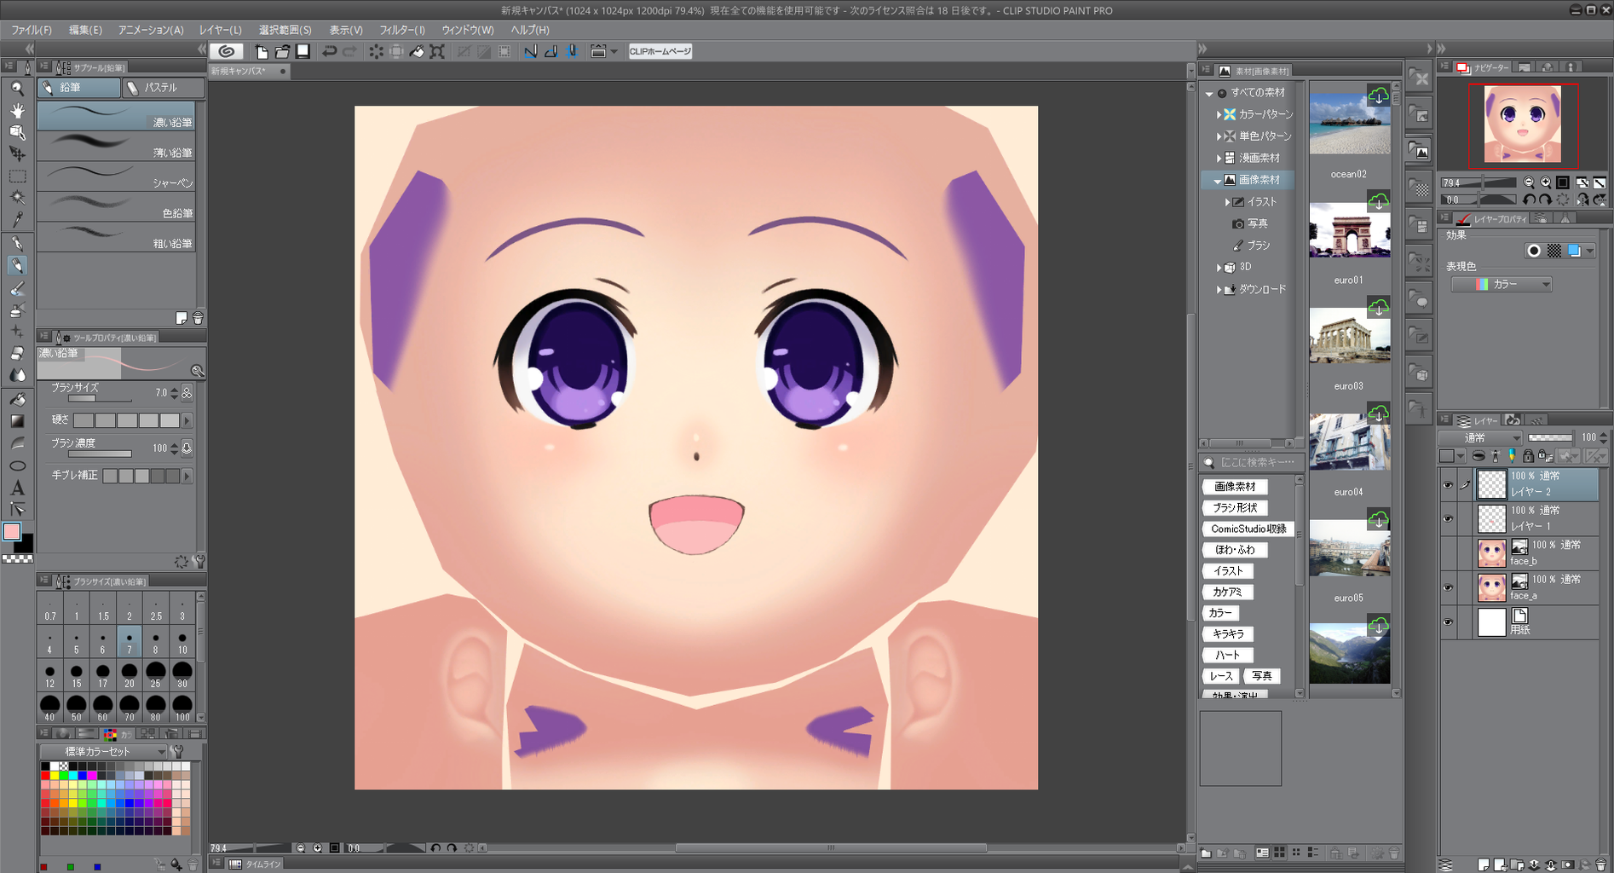1614x873 pixels.
Task: Expand the 3D material folder
Action: pos(1219,268)
